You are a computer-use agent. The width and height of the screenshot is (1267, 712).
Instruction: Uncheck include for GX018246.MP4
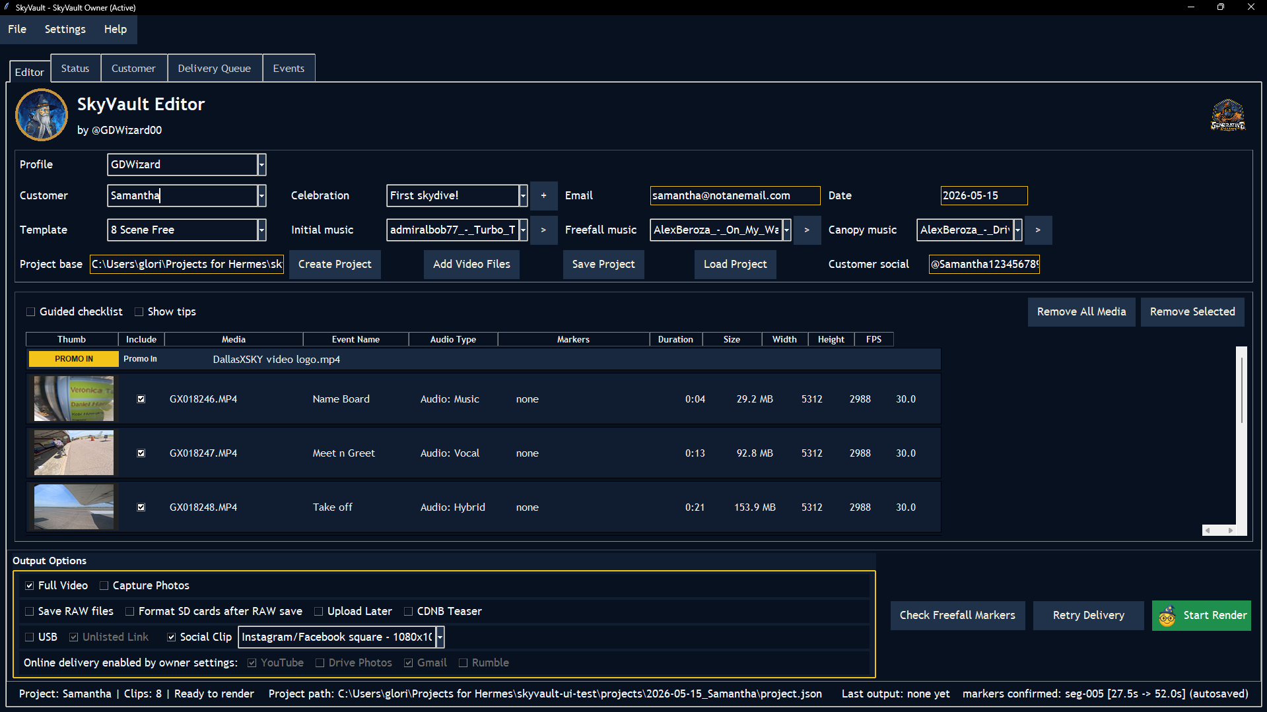coord(141,399)
